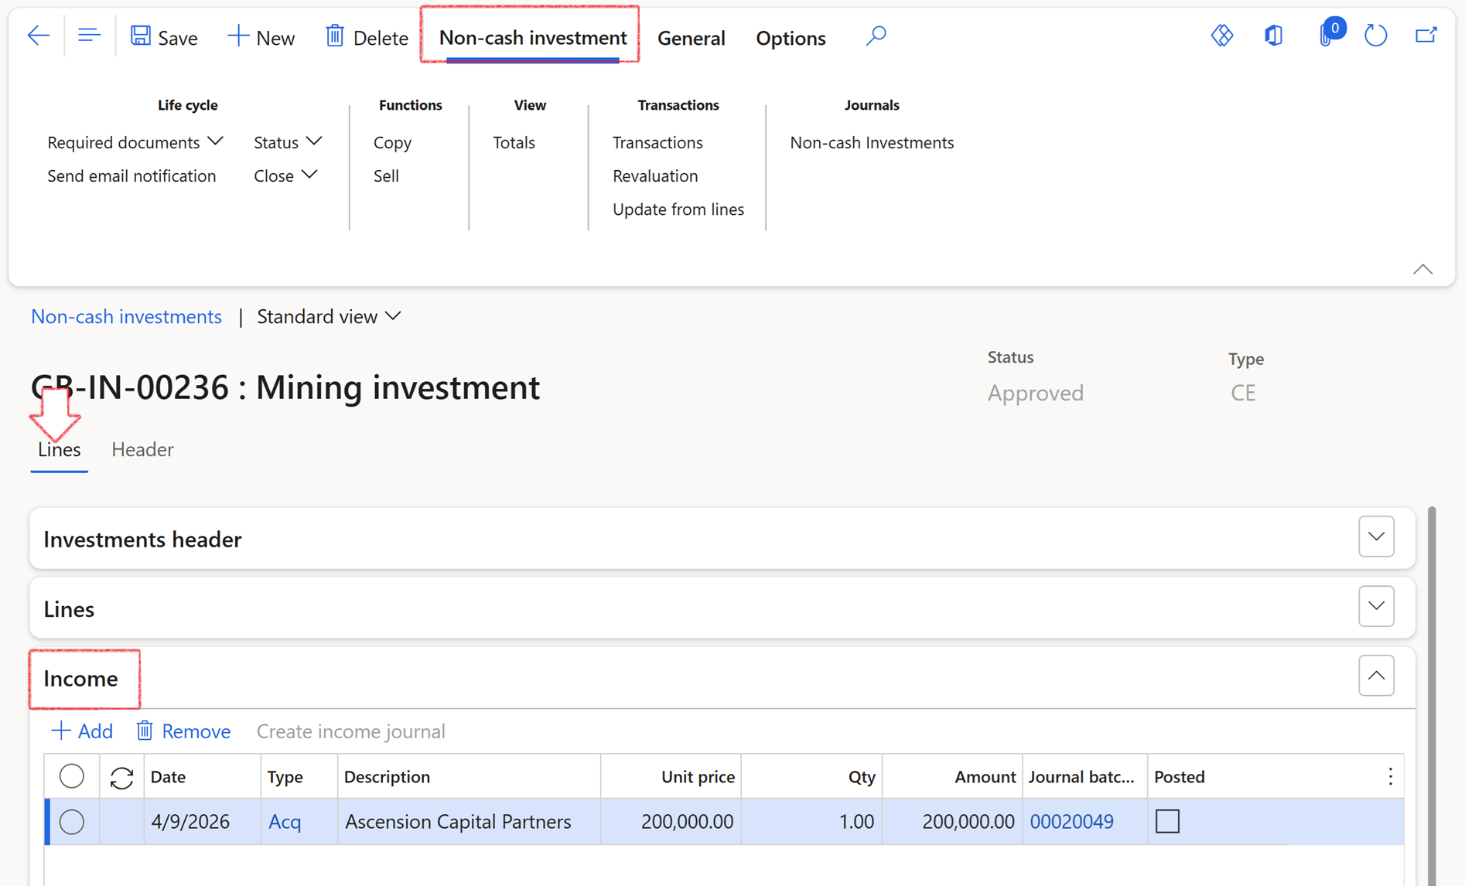This screenshot has height=886, width=1465.
Task: Open grid options three-dot menu
Action: [1390, 776]
